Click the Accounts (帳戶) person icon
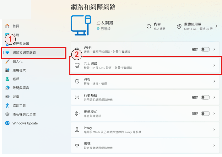The image size is (222, 157). coord(7,79)
